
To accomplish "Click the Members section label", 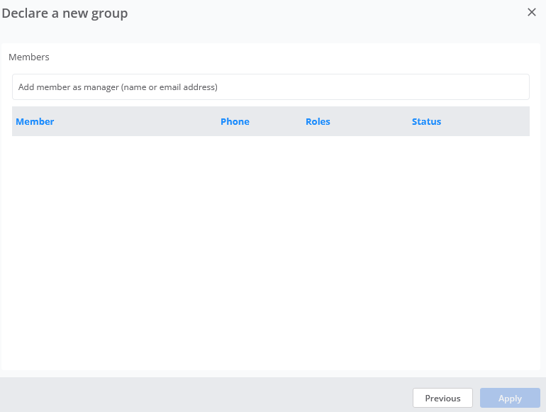I will (x=29, y=57).
